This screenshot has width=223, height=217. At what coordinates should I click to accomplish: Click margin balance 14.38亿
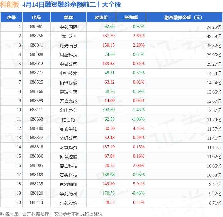click(214, 73)
